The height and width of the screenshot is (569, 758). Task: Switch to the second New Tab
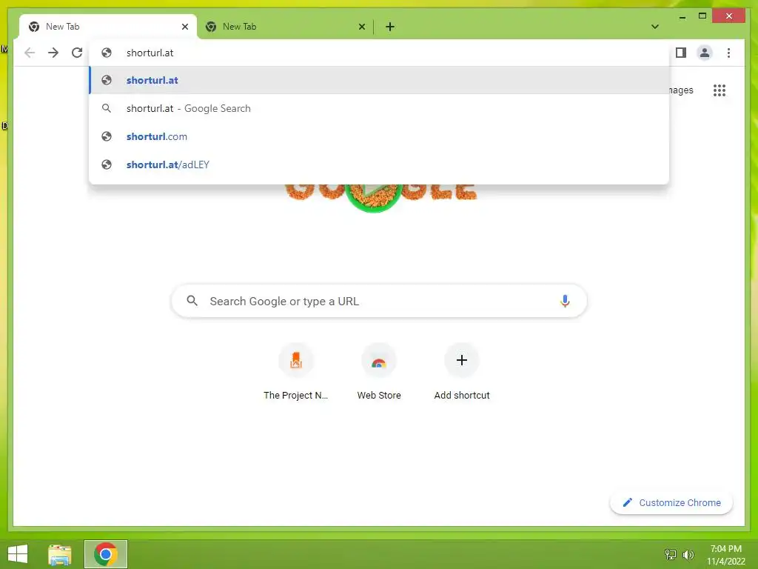point(285,27)
